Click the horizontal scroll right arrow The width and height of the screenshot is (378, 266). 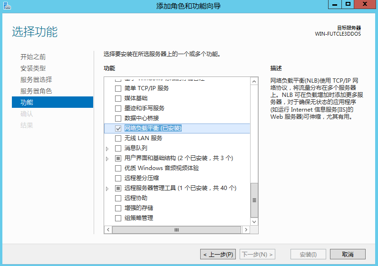coord(246,229)
